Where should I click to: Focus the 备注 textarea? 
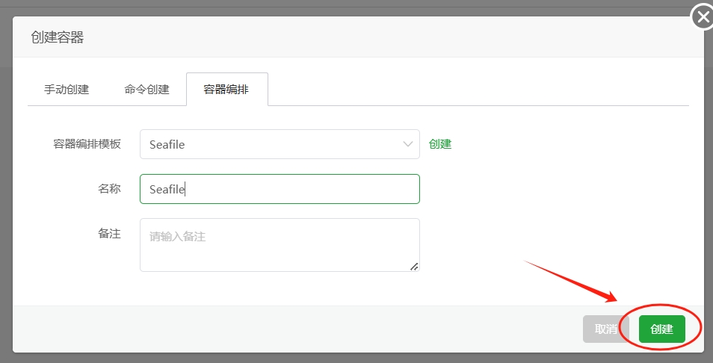coord(280,245)
